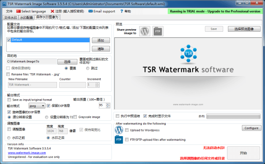
Task: Select 源分辨率设置 radio button
Action: click(x=9, y=117)
